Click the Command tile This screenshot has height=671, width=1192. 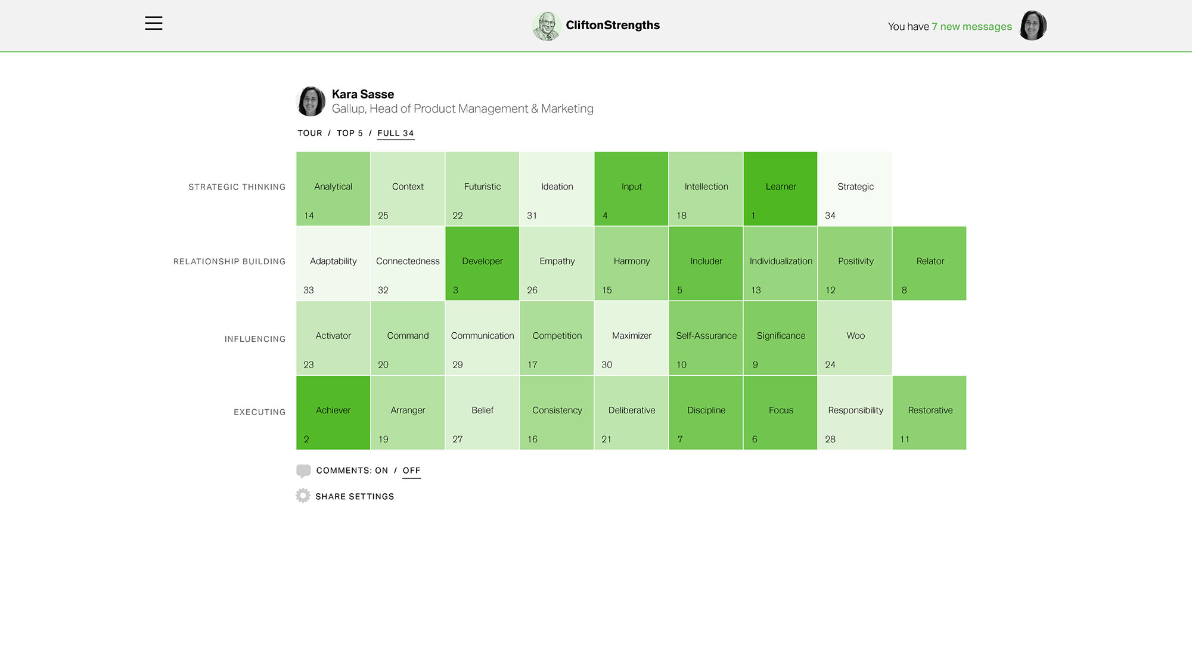[x=408, y=338]
